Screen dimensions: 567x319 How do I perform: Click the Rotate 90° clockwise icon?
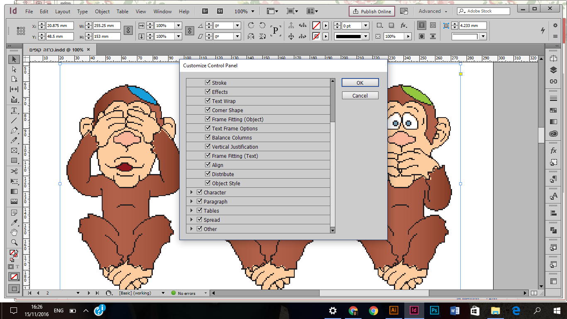(x=251, y=25)
